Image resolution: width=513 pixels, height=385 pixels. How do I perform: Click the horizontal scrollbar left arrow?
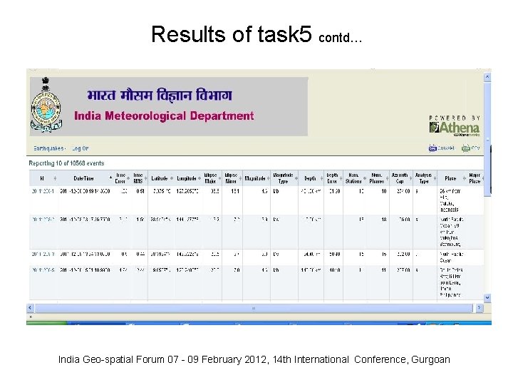click(30, 308)
